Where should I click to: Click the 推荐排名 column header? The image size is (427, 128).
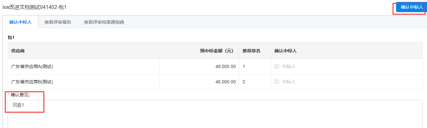click(x=251, y=51)
